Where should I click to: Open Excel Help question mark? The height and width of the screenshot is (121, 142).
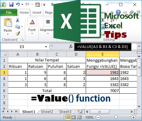[x=118, y=12]
